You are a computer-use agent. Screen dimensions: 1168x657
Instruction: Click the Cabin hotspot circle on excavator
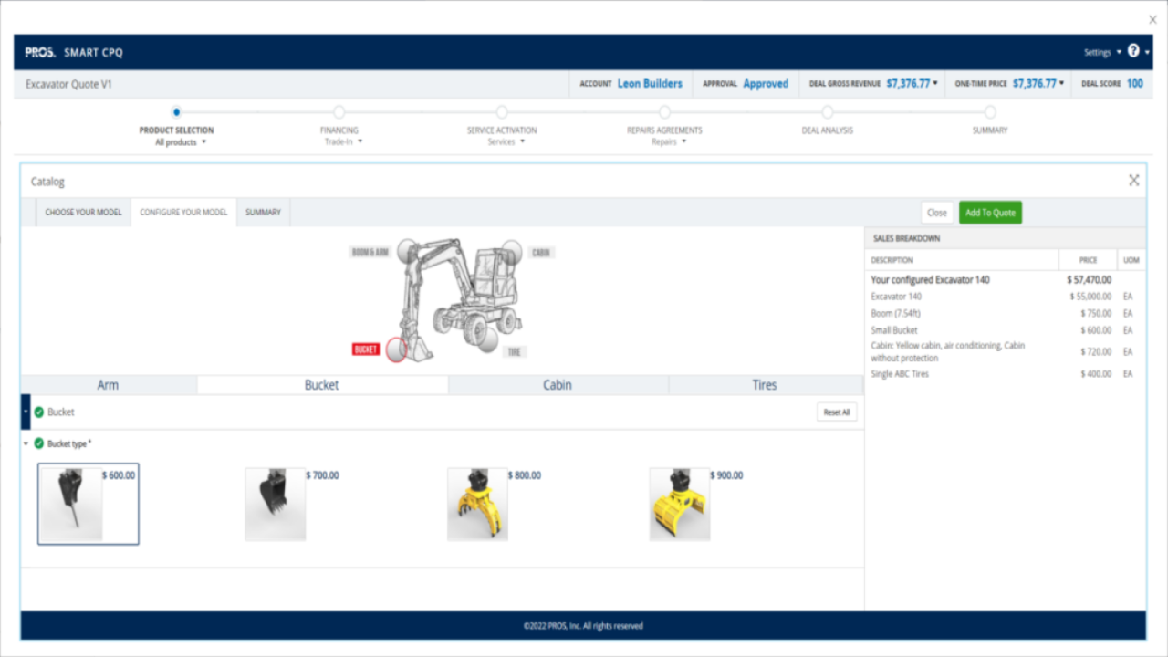pos(511,251)
